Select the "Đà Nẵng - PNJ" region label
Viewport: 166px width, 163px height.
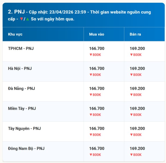22,88
